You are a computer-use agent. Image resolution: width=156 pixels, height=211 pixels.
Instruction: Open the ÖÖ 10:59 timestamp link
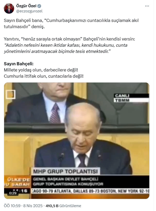tap(12, 206)
